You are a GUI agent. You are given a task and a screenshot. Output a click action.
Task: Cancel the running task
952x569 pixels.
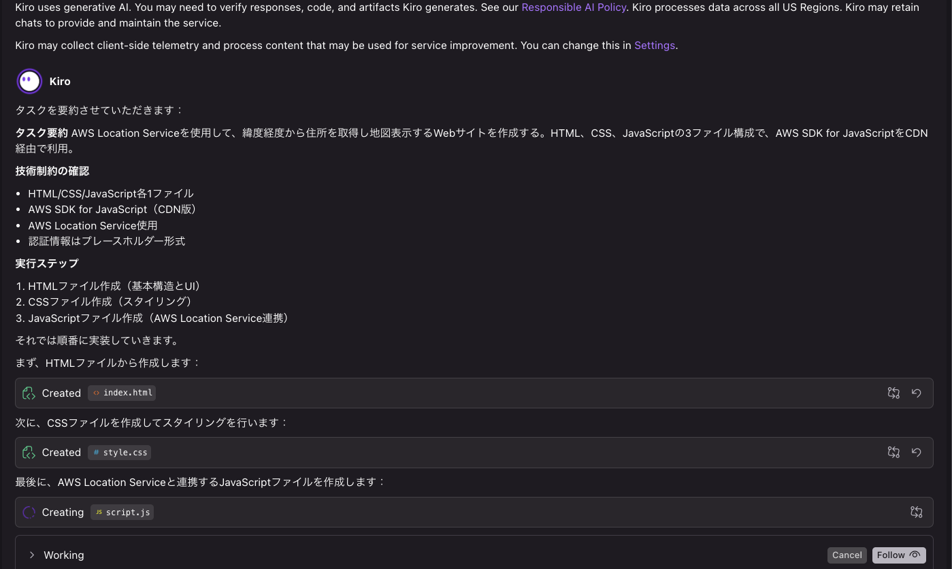pyautogui.click(x=847, y=555)
